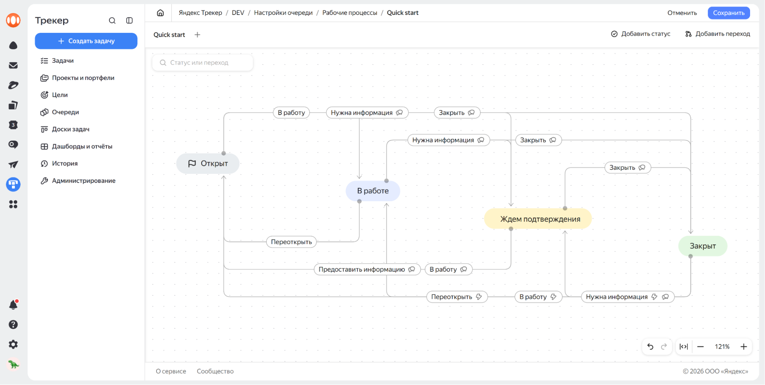Image resolution: width=765 pixels, height=385 pixels.
Task: Click the undo arrow on canvas
Action: [x=650, y=346]
